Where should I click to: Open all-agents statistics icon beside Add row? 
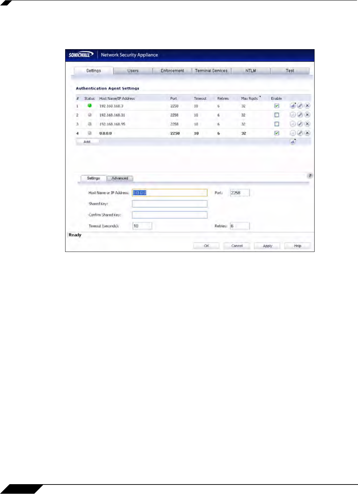[x=293, y=142]
